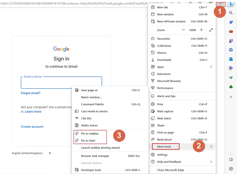
Task: Open Alerts and tips menu item
Action: point(182,96)
